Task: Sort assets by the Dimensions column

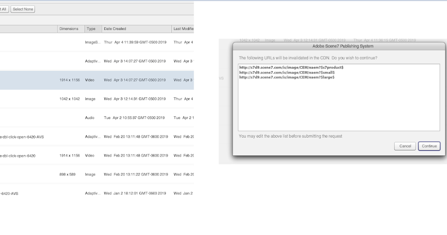Action: click(70, 29)
